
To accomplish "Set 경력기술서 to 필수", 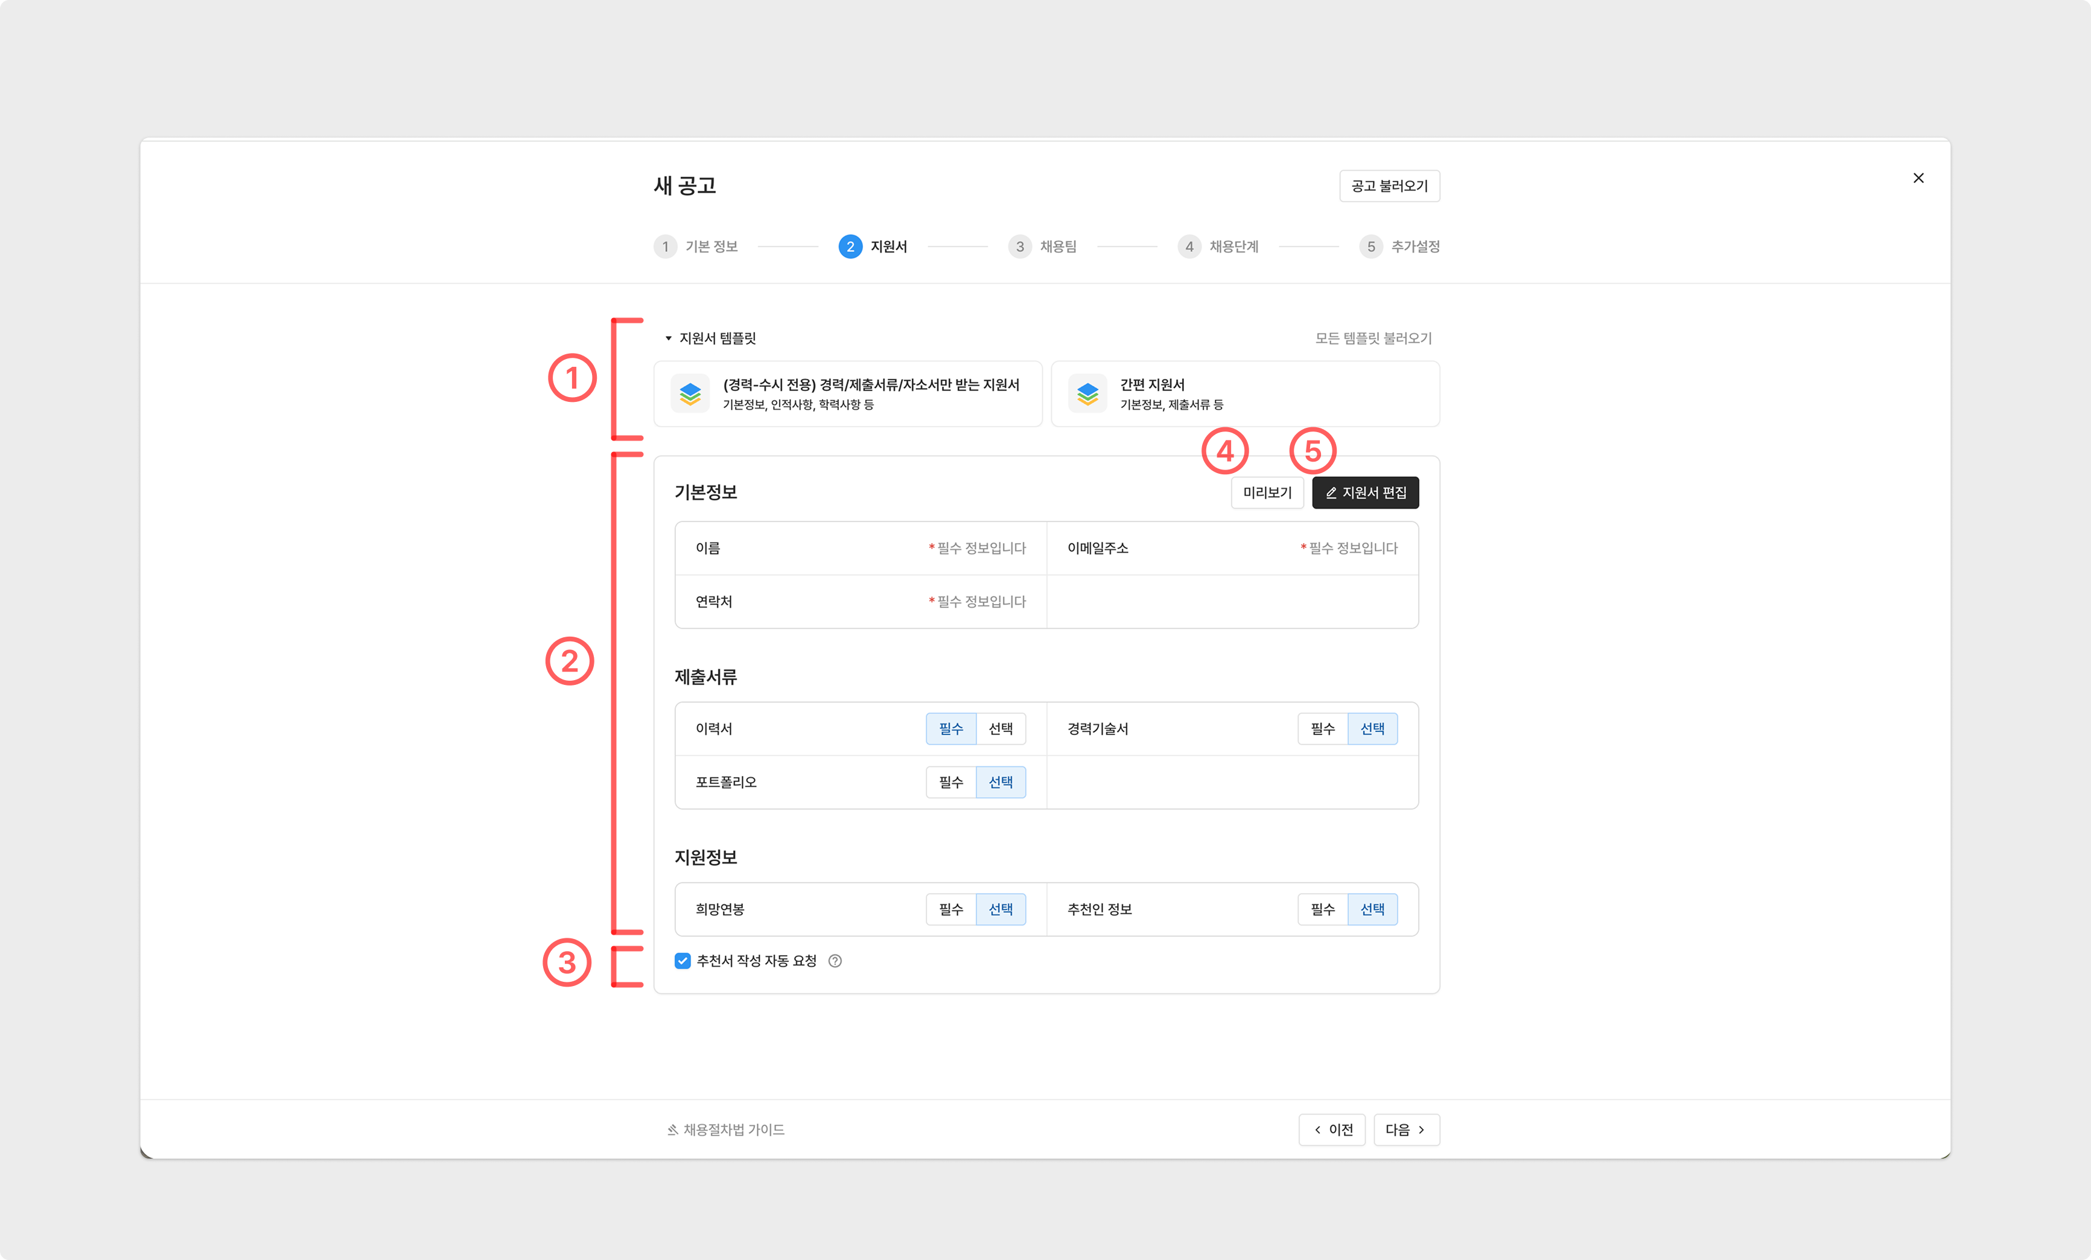I will click(1322, 729).
